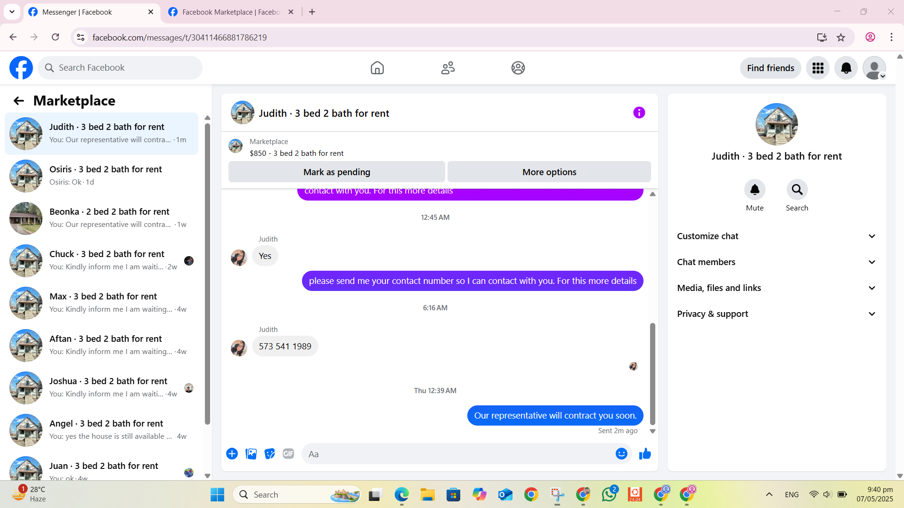
Task: Expand Media, files and links section
Action: pyautogui.click(x=776, y=288)
